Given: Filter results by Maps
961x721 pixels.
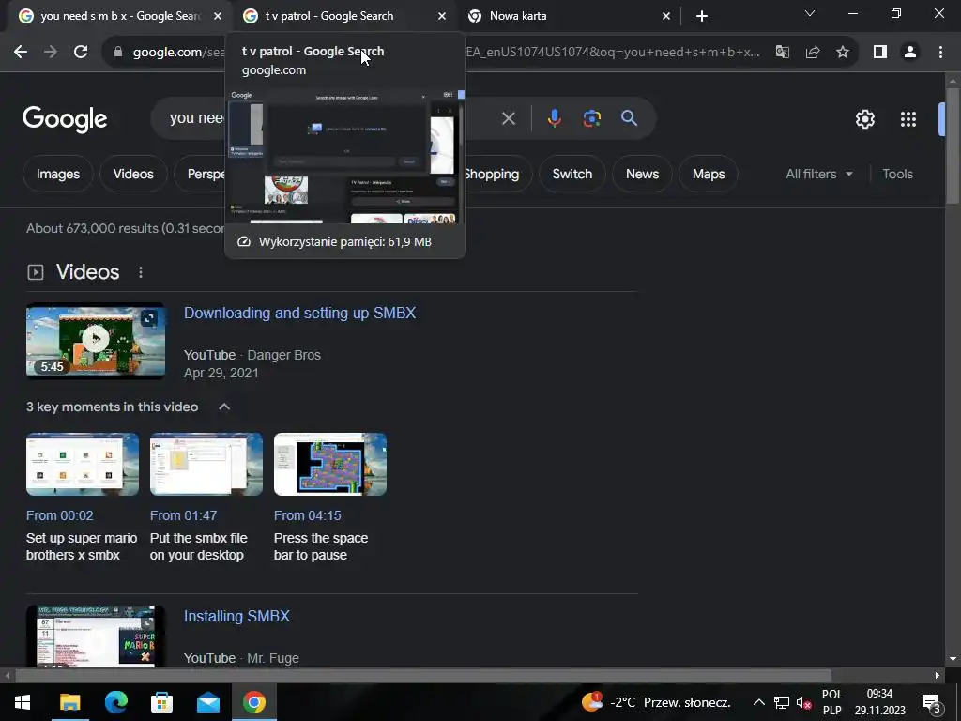Looking at the screenshot, I should coord(709,174).
